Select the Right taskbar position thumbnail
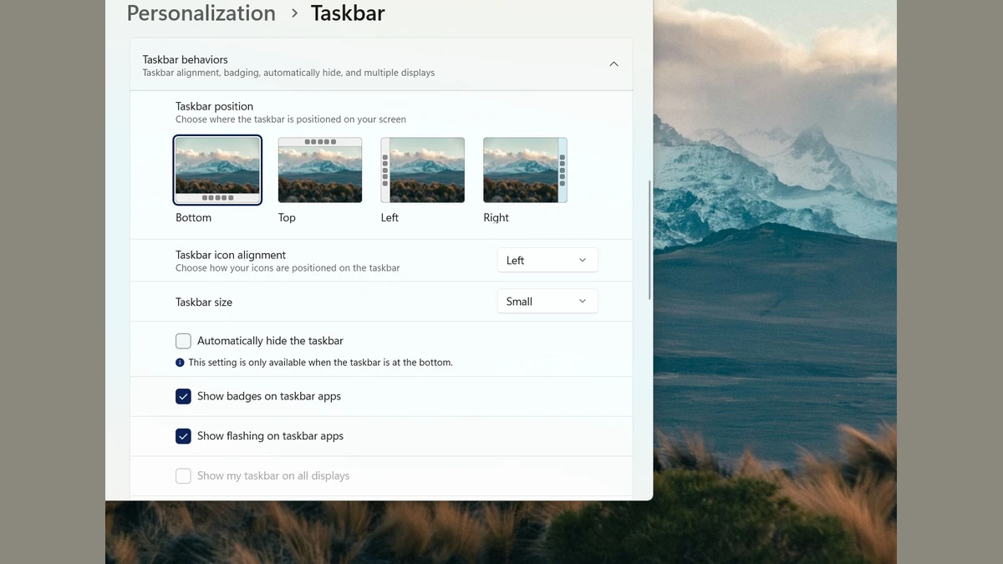 (x=525, y=170)
